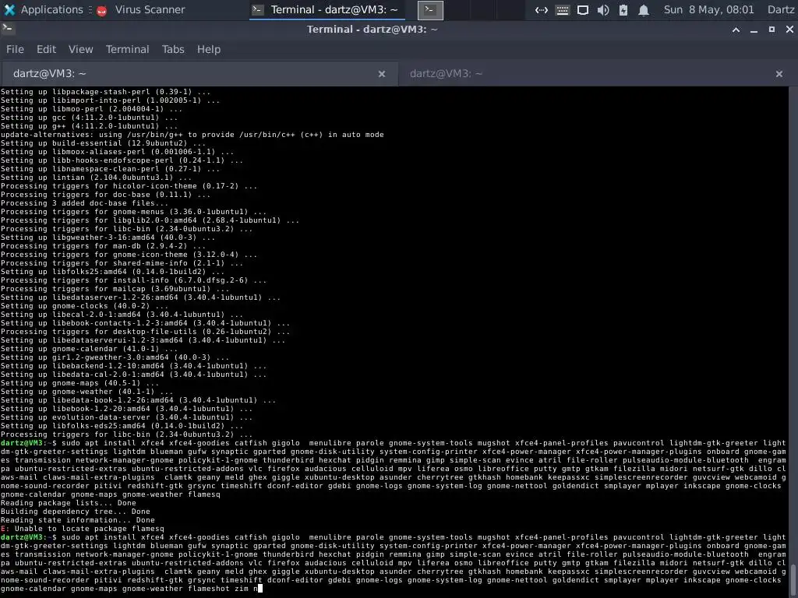Click 'Processing triggers for hicolor-icon-theme' line

[x=129, y=185]
